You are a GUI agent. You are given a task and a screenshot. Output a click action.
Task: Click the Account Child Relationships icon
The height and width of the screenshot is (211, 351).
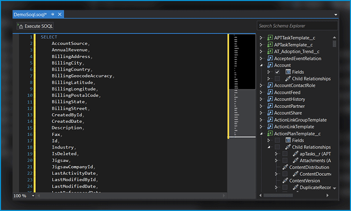[288, 79]
